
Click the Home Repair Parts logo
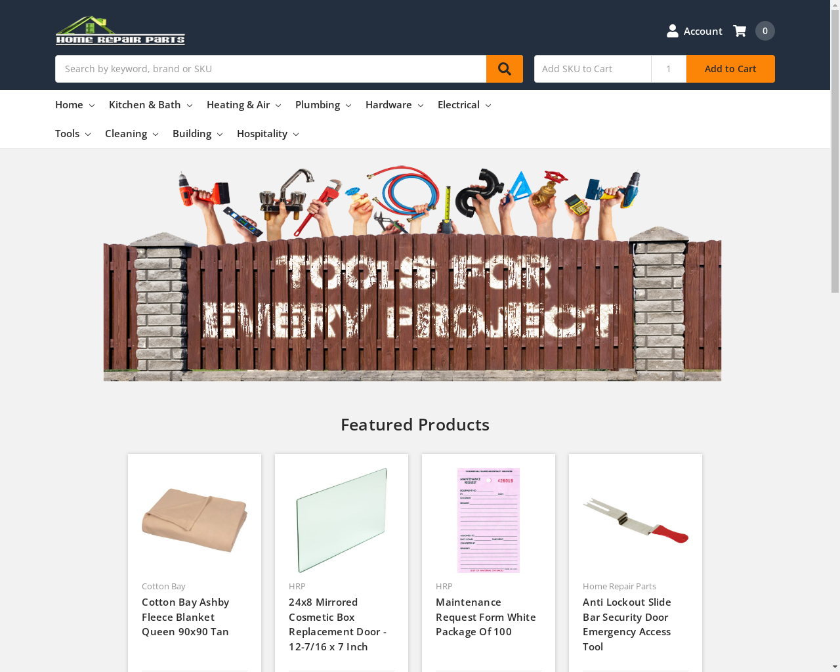120,30
